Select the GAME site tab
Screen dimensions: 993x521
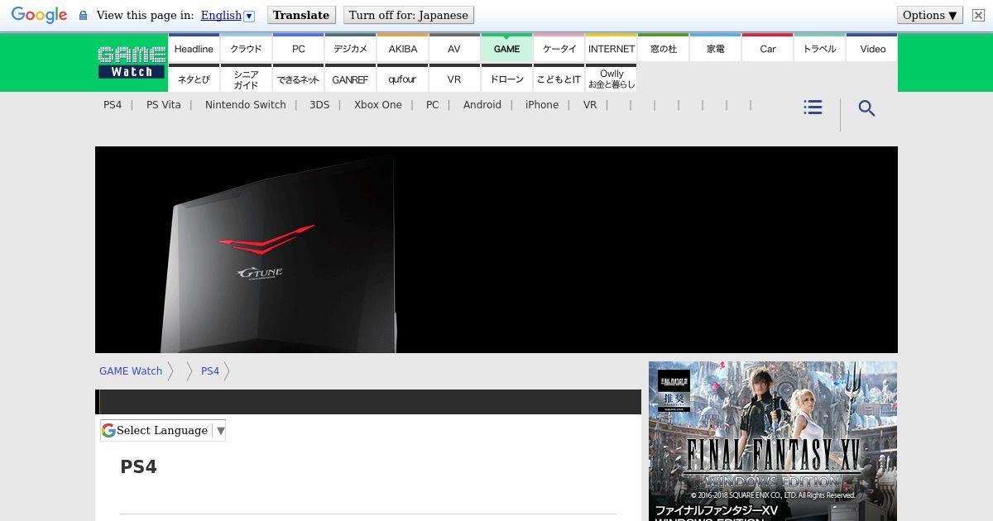[x=506, y=48]
